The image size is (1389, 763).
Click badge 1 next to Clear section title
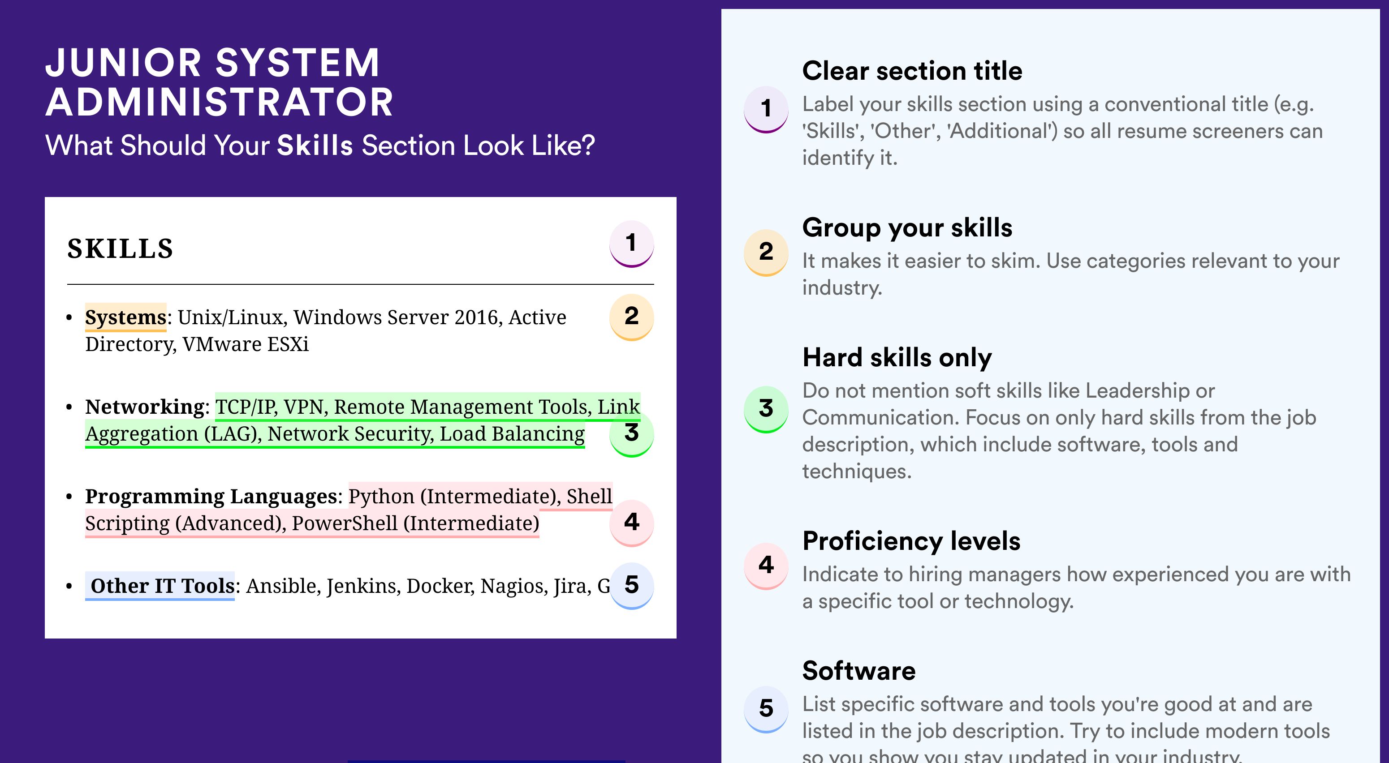click(x=766, y=109)
